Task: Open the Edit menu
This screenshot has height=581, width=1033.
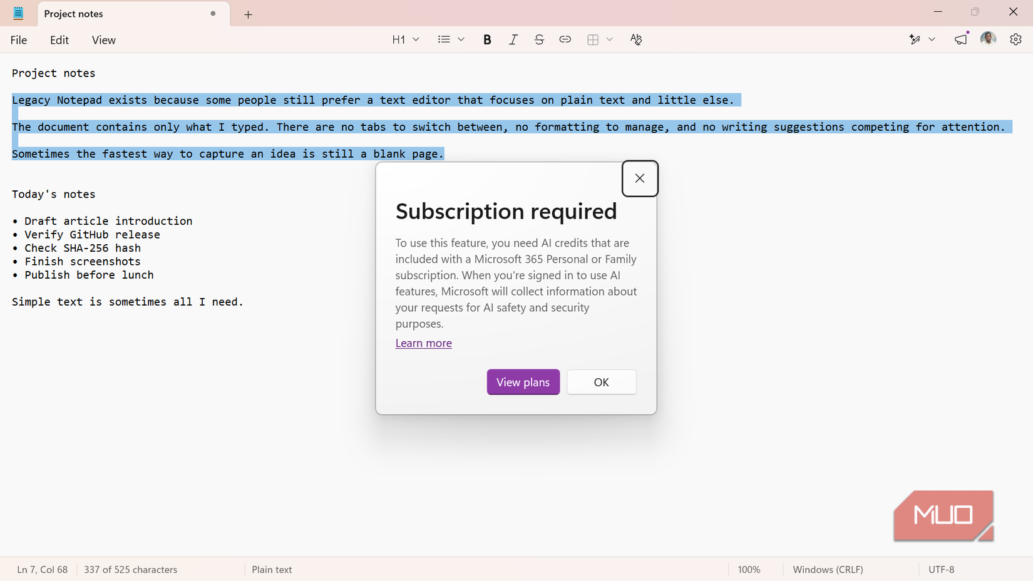Action: [59, 40]
